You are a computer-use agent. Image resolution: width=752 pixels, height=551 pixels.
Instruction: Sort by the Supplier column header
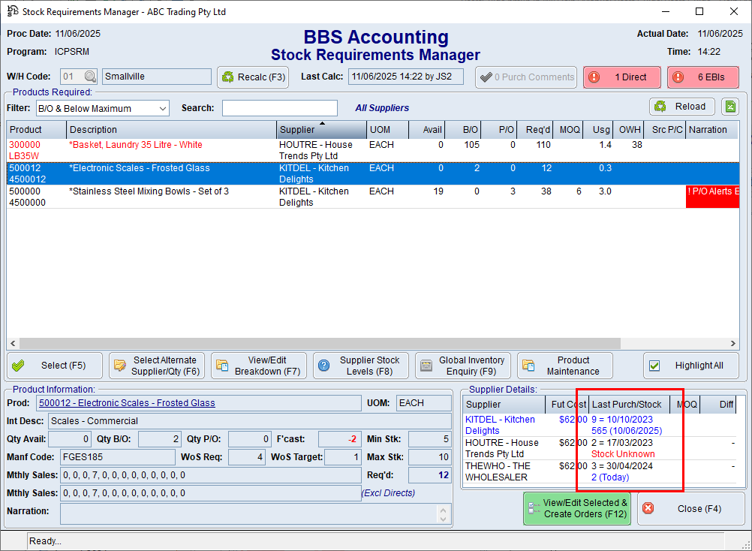coord(321,130)
